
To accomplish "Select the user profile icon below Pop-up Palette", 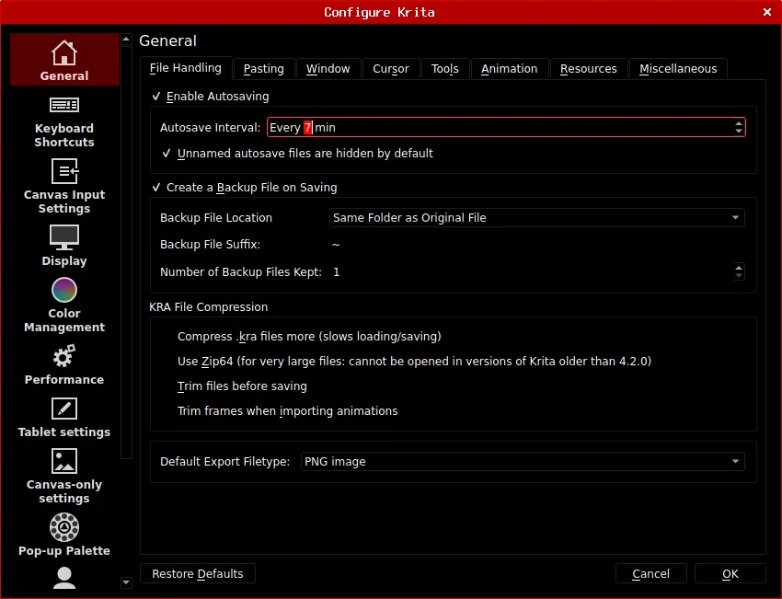I will coord(64,578).
